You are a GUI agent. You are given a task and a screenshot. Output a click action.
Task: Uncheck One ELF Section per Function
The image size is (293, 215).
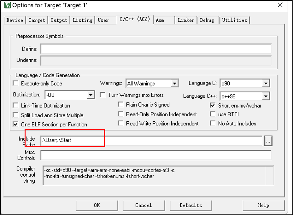click(x=16, y=124)
